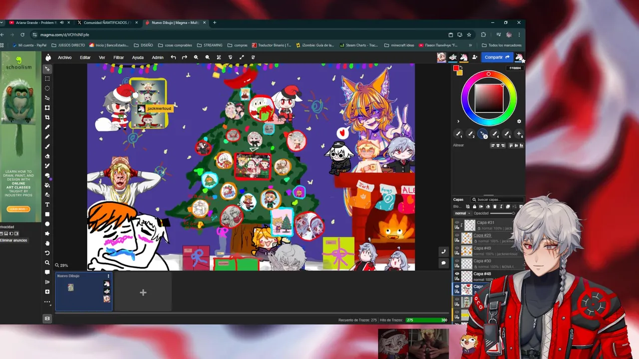Open the chat bubble icon at the canvas edge
This screenshot has width=639, height=359.
(443, 263)
